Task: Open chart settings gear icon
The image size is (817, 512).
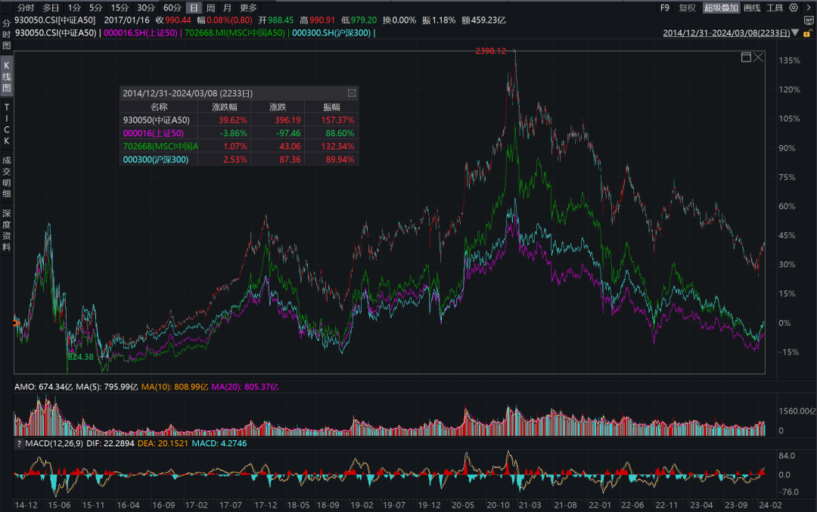Action: (x=793, y=8)
